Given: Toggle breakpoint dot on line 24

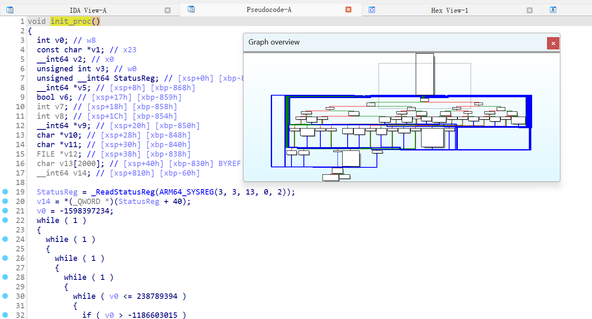Looking at the screenshot, I should [5, 239].
